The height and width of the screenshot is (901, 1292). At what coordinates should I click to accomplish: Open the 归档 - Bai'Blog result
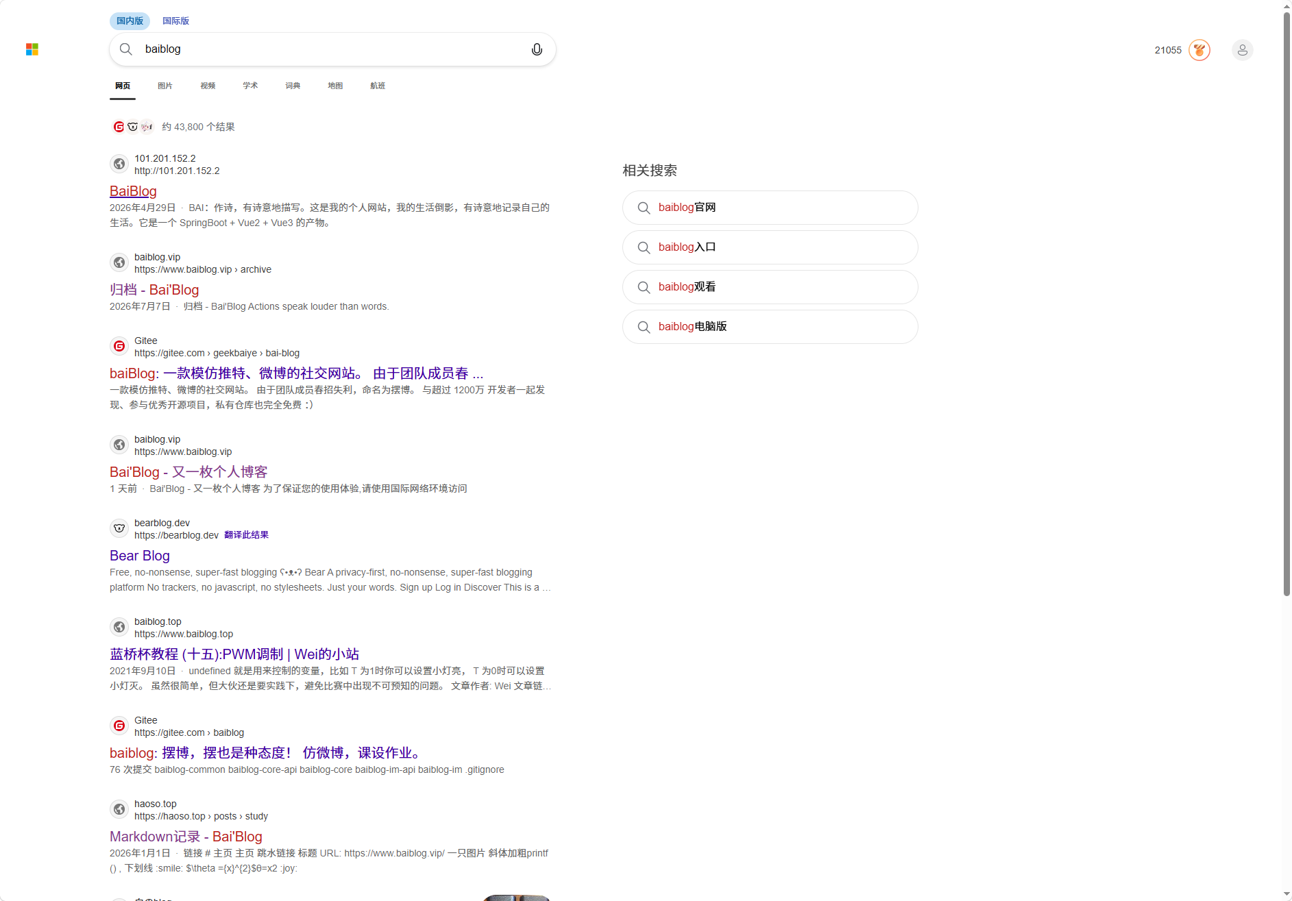(x=154, y=290)
